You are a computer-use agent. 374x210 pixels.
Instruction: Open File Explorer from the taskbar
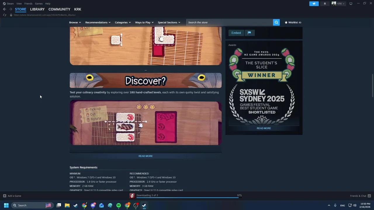[67, 205]
